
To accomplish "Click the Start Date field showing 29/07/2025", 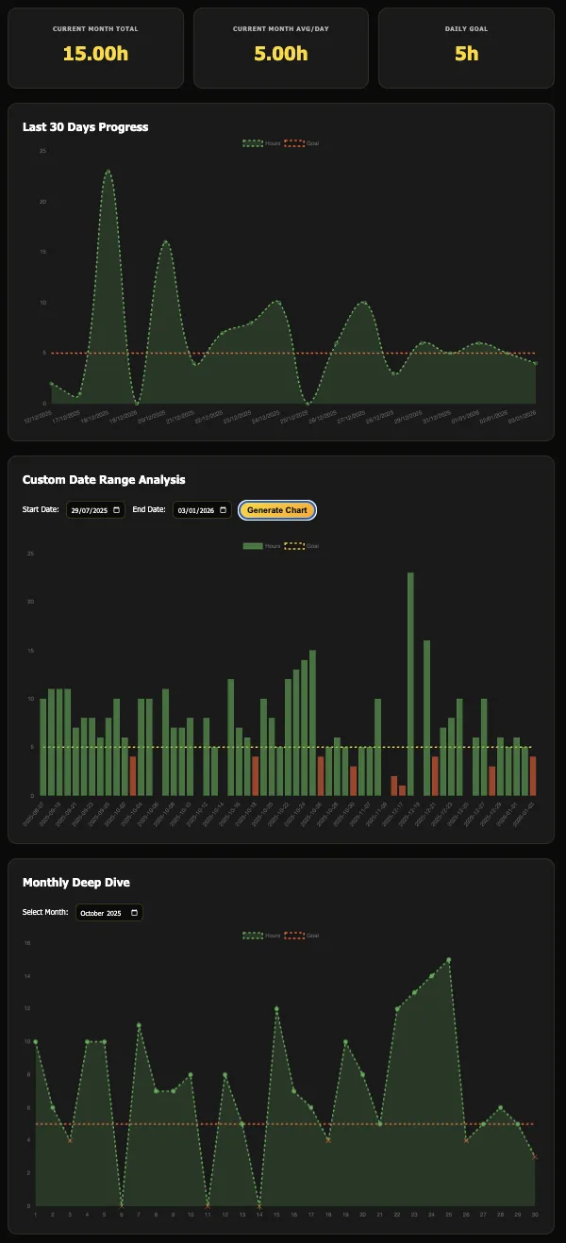I will pyautogui.click(x=90, y=510).
